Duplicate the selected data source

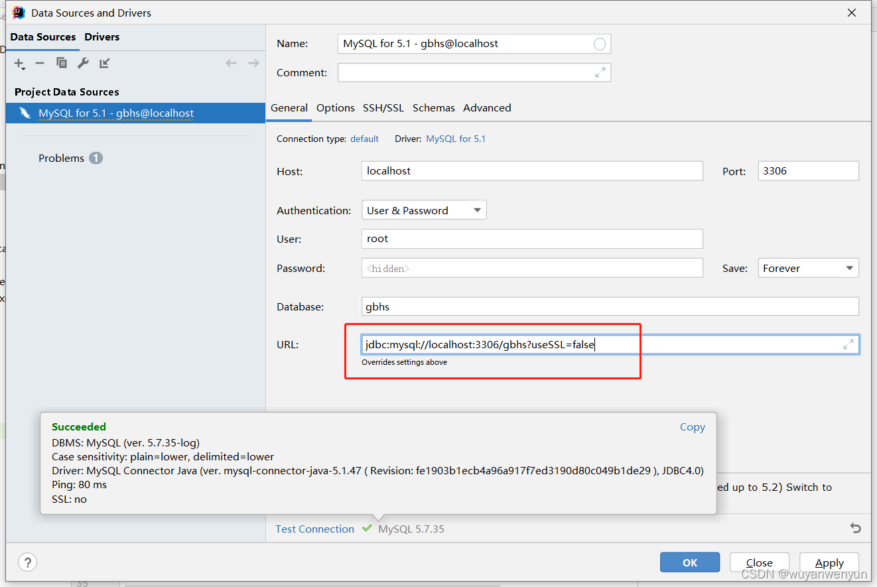click(62, 63)
